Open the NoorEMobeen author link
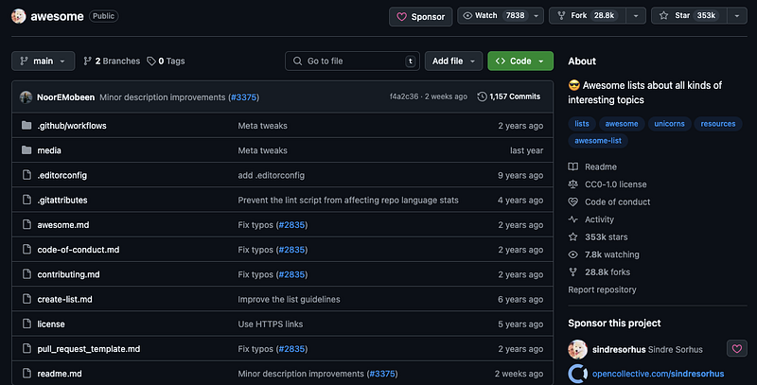This screenshot has width=757, height=385. [65, 97]
